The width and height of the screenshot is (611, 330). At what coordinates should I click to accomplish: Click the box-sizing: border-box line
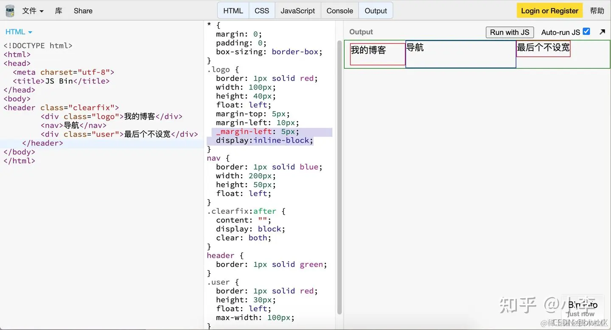[269, 52]
